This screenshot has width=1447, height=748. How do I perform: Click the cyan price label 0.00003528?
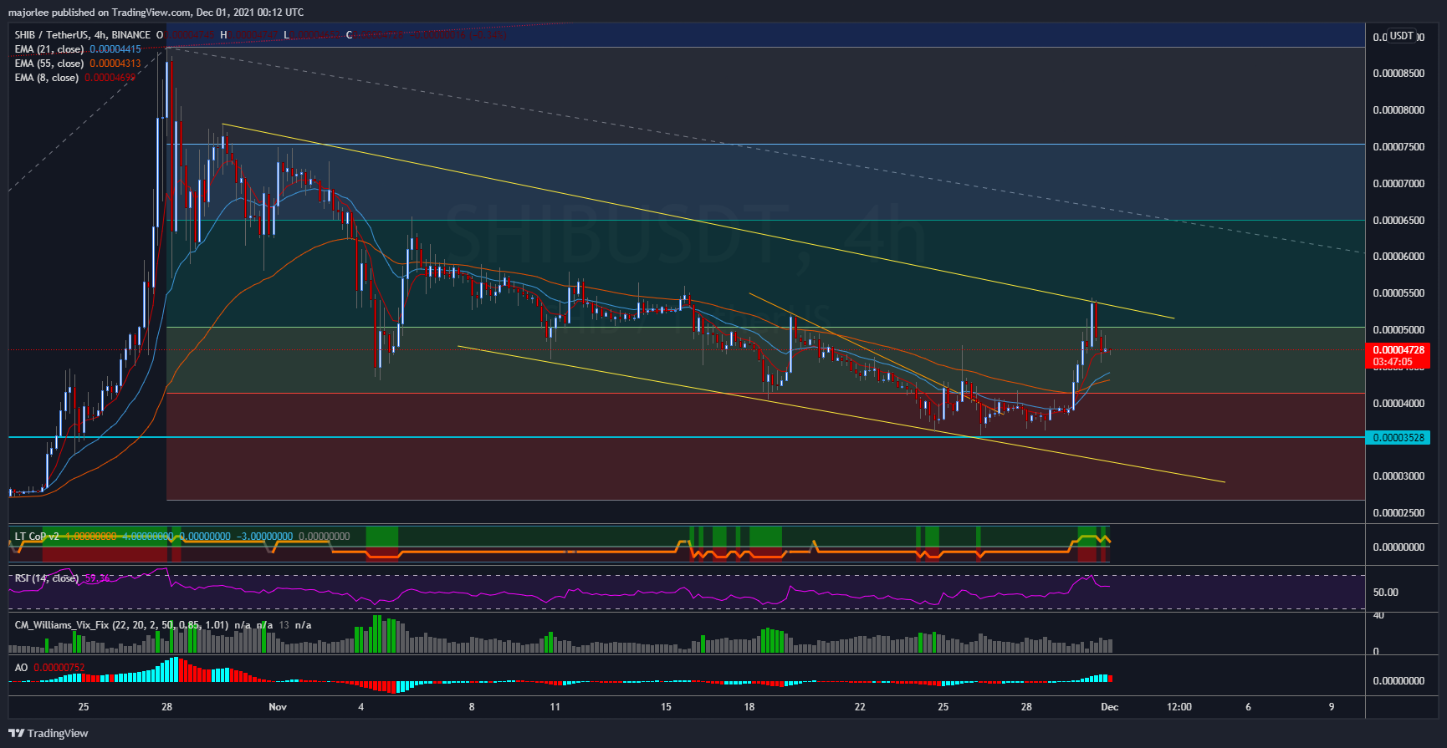point(1397,437)
